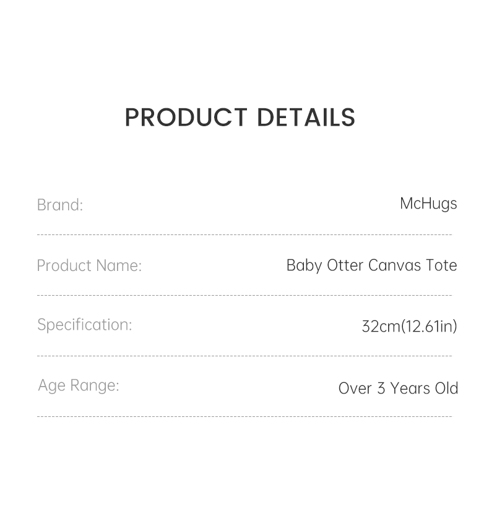Click the word PRODUCT in the heading
Viewport: 489px width, 532px height.
pos(186,118)
